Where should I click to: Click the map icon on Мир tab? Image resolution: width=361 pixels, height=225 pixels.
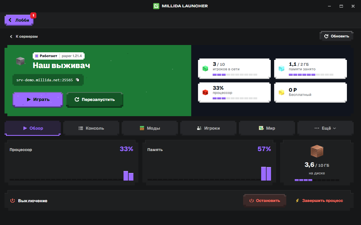coord(261,128)
